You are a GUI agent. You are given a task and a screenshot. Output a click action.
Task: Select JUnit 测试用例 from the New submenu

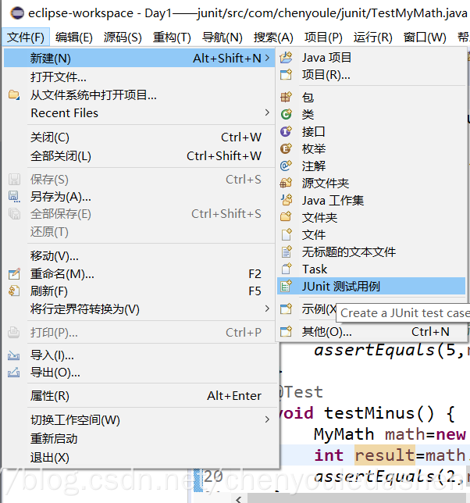click(372, 286)
